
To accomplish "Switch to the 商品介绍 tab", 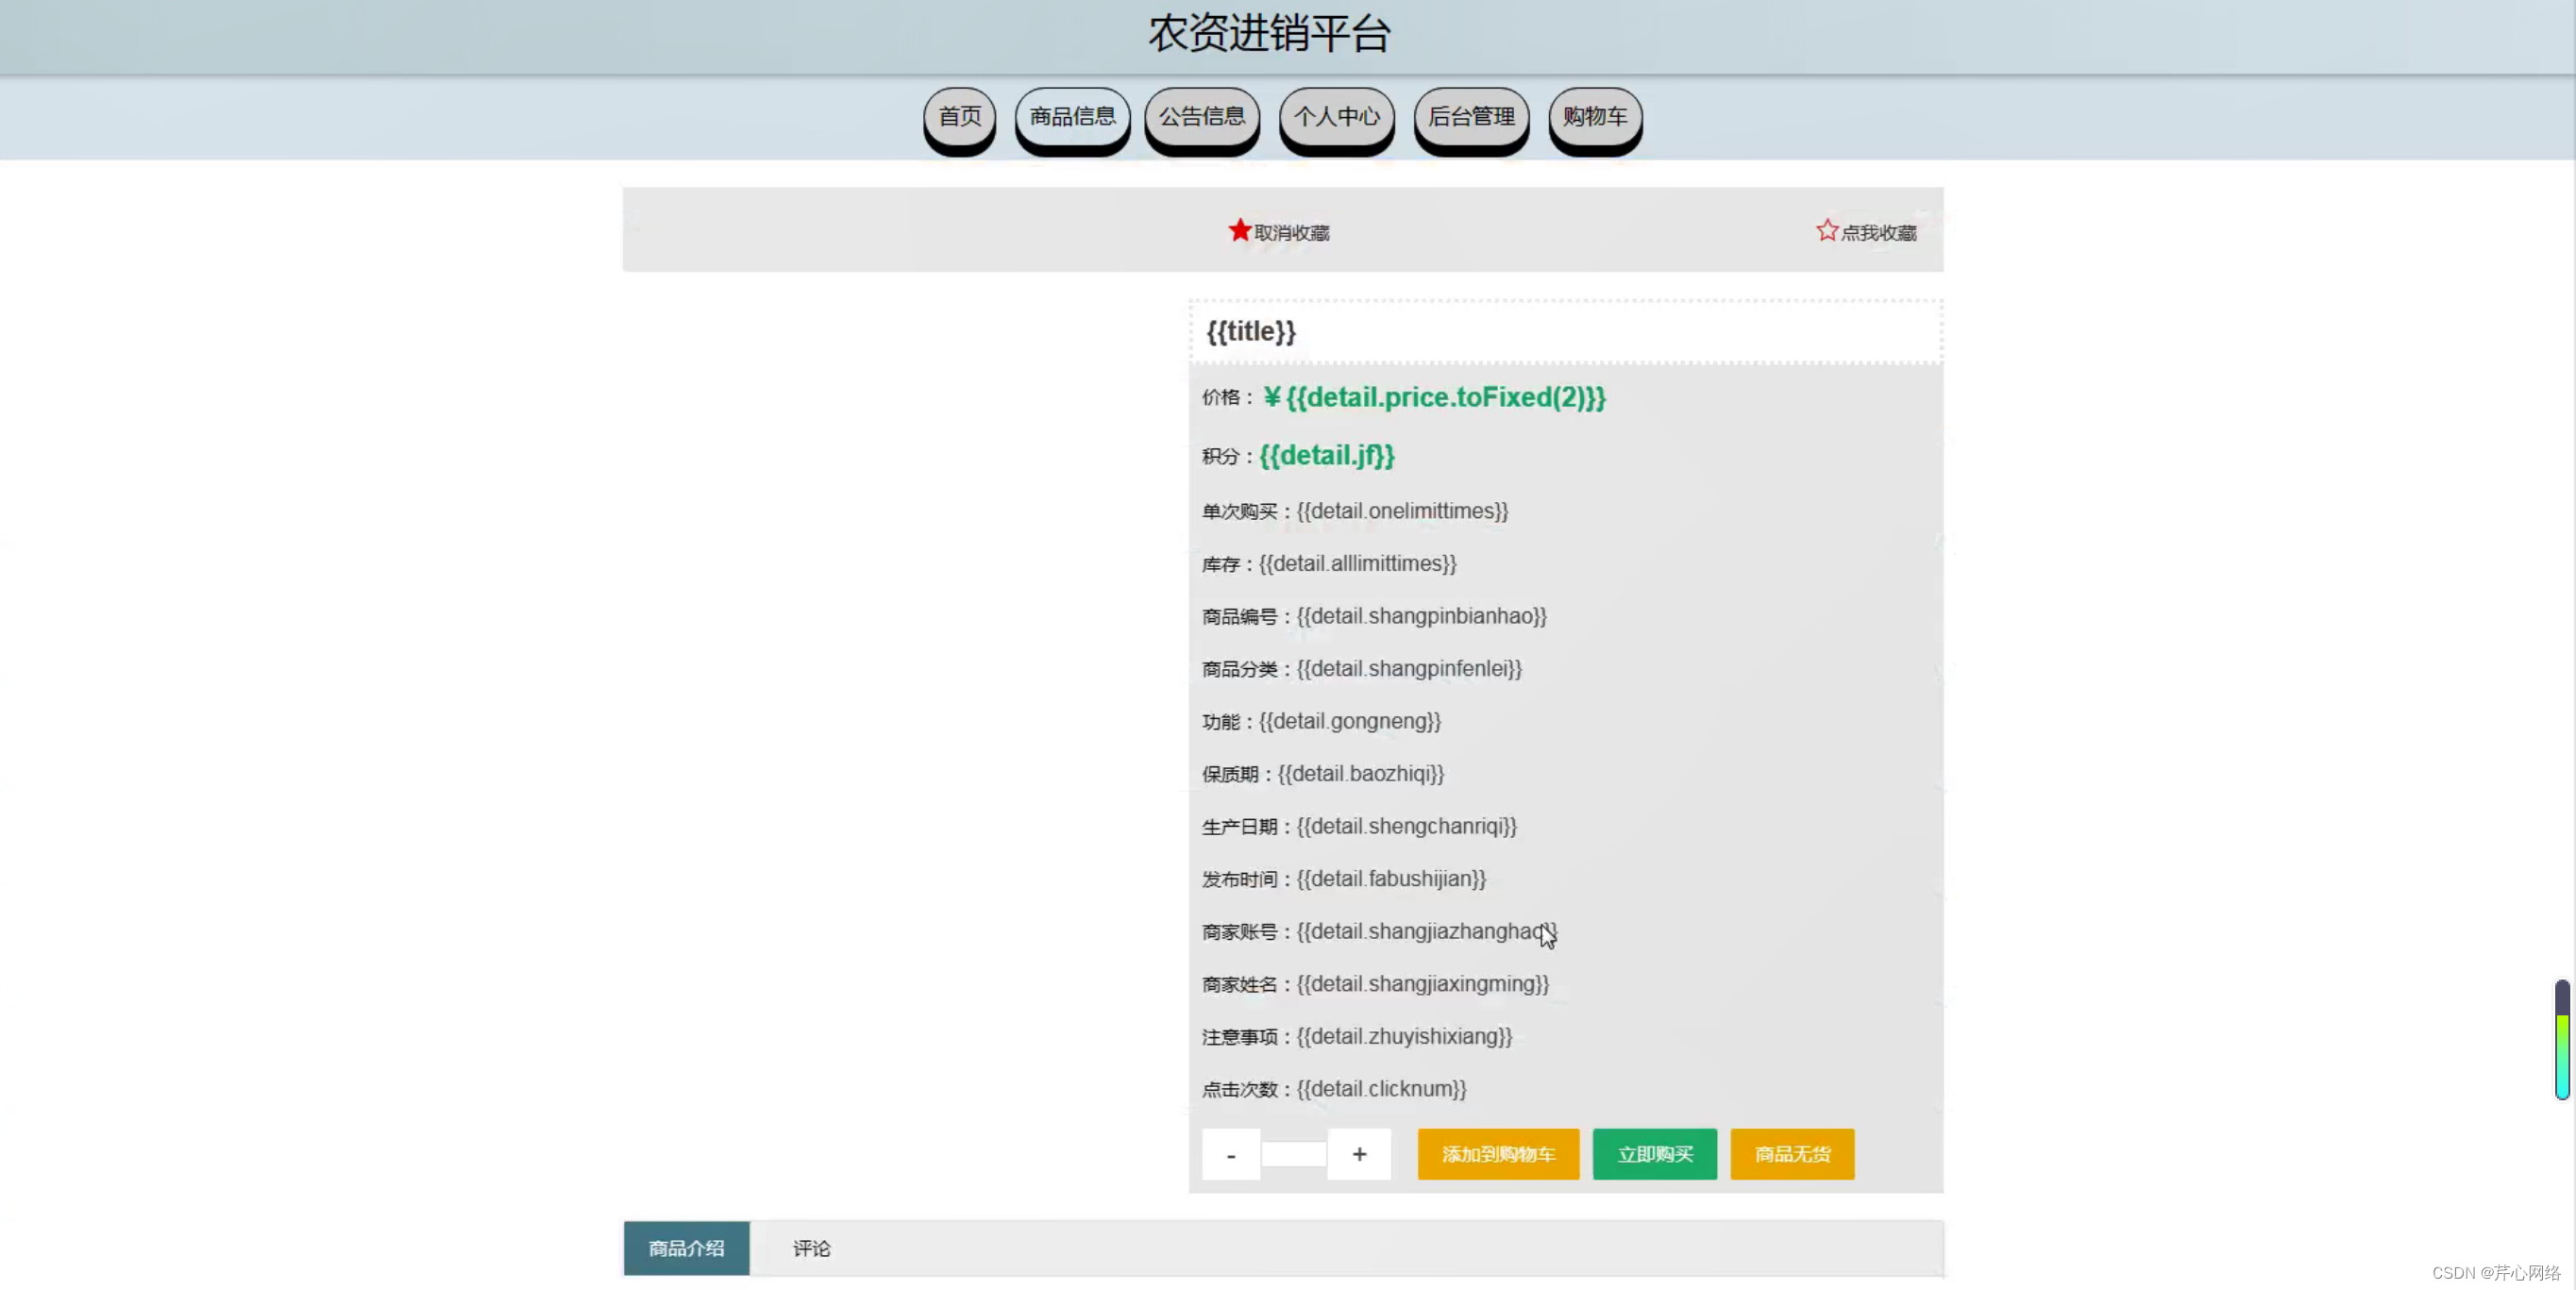I will [686, 1248].
